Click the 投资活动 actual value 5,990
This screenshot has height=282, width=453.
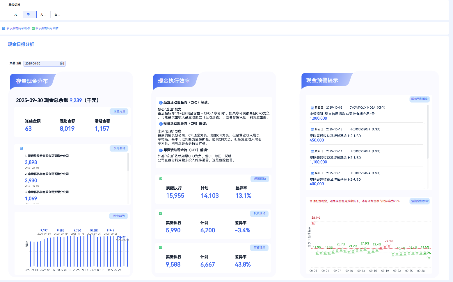[x=173, y=230]
